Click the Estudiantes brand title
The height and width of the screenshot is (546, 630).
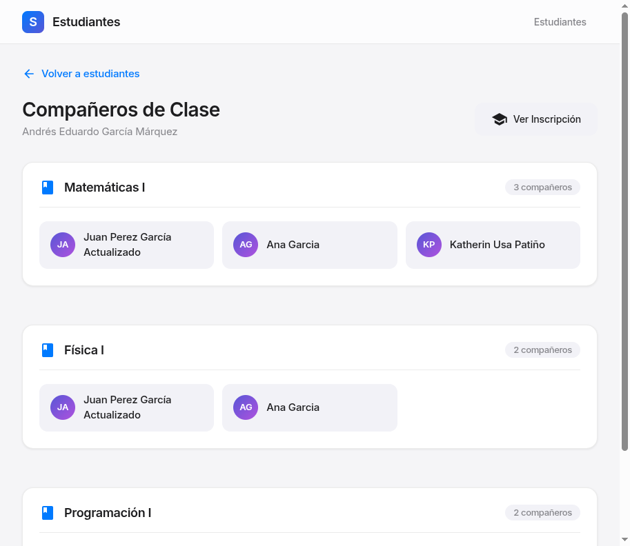86,22
